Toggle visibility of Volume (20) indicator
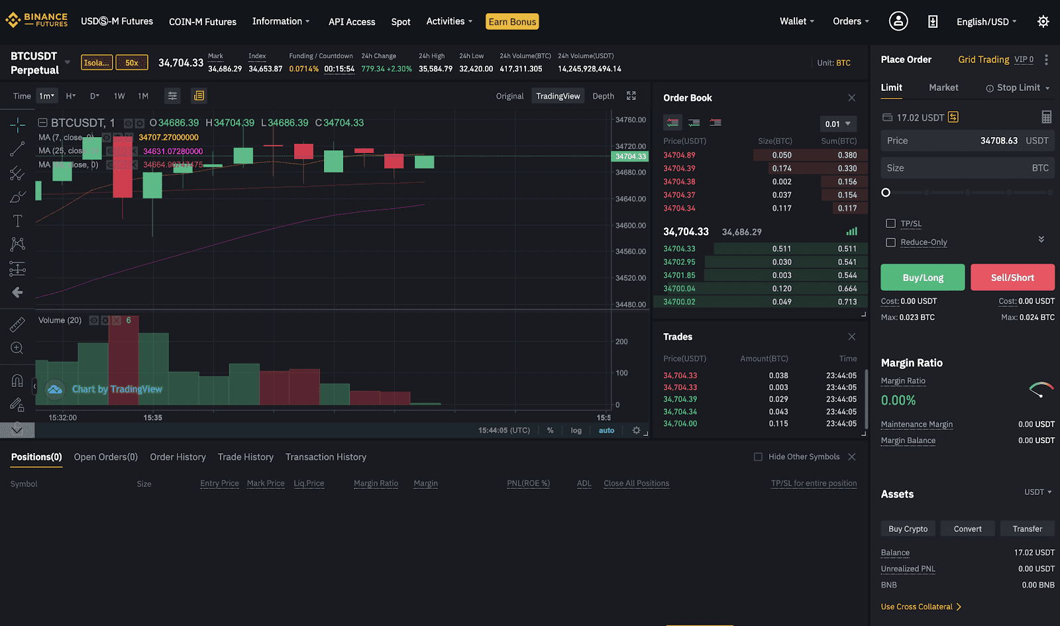 94,321
